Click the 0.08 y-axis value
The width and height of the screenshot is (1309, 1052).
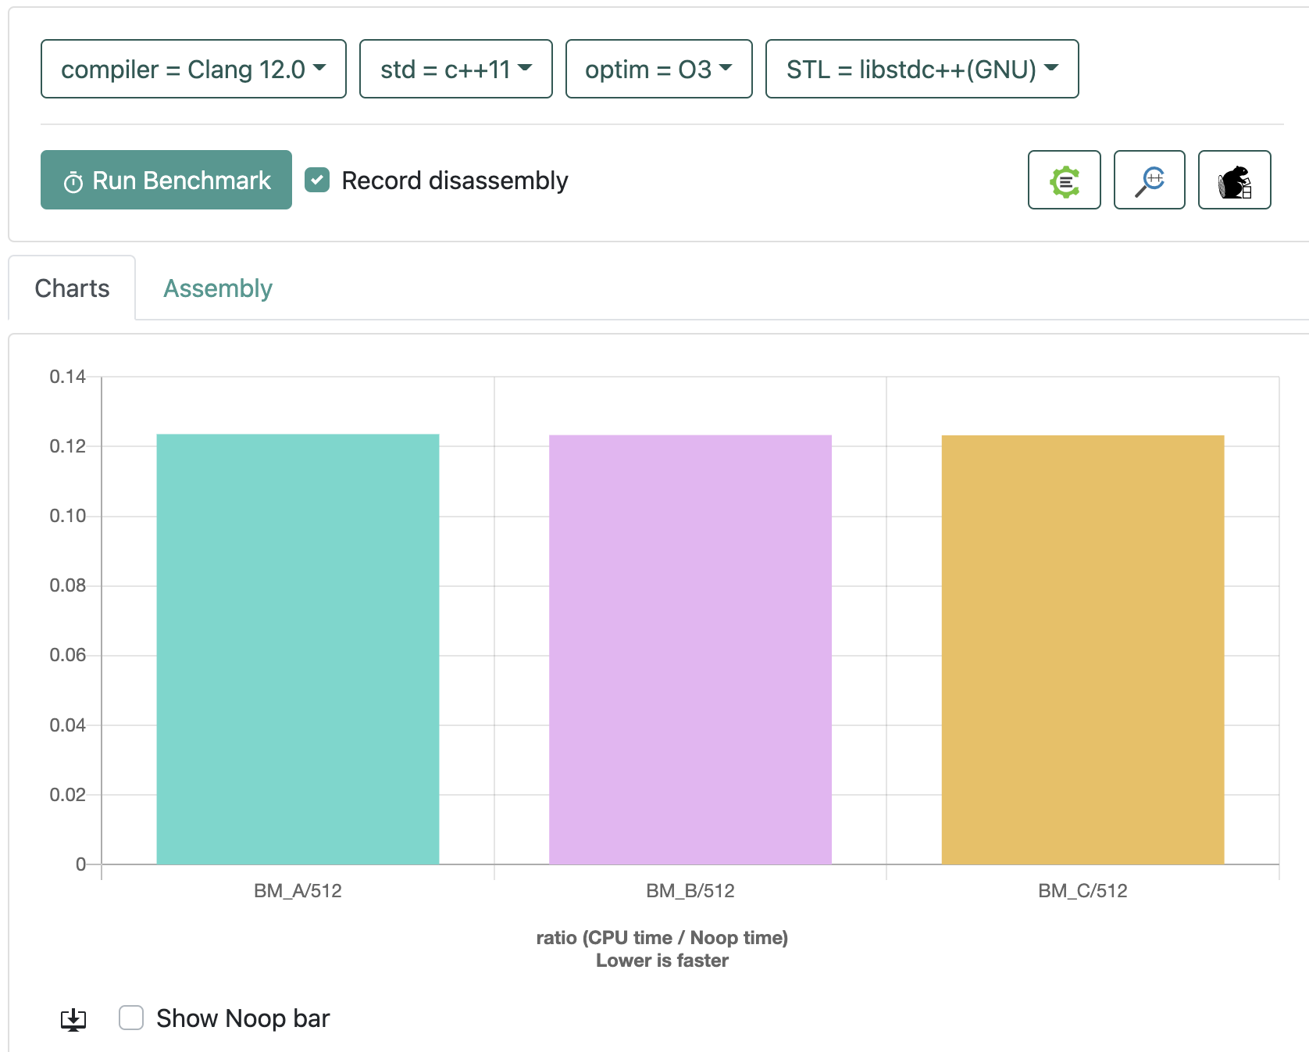click(x=68, y=585)
